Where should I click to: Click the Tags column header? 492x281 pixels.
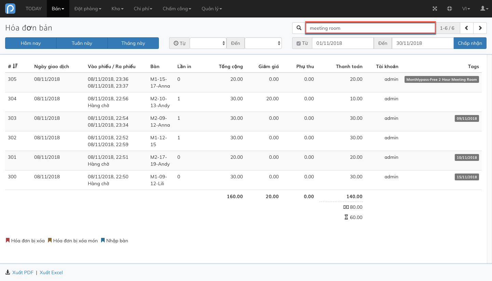click(474, 66)
